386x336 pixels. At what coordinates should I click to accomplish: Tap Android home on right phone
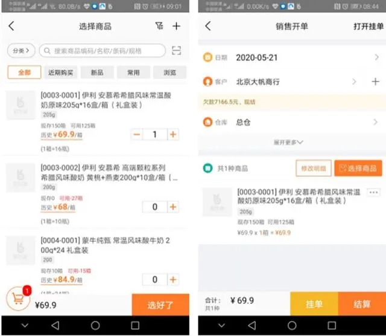click(x=292, y=325)
